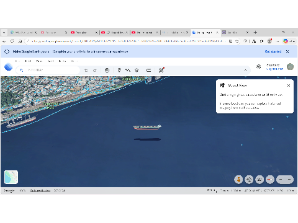
Task: Focus the Google Earth search field
Action: [x=48, y=70]
